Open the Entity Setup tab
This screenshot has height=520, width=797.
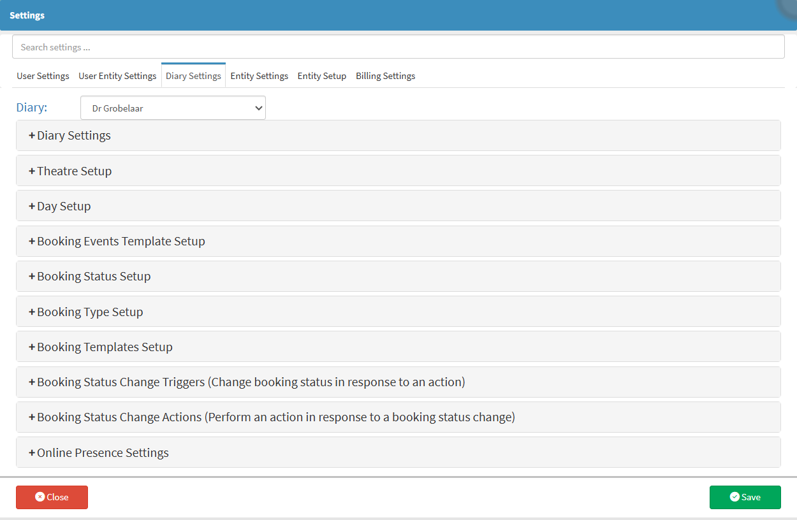321,76
